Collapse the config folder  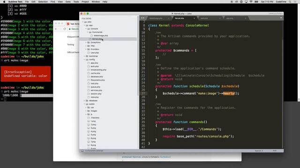pyautogui.click(x=84, y=60)
